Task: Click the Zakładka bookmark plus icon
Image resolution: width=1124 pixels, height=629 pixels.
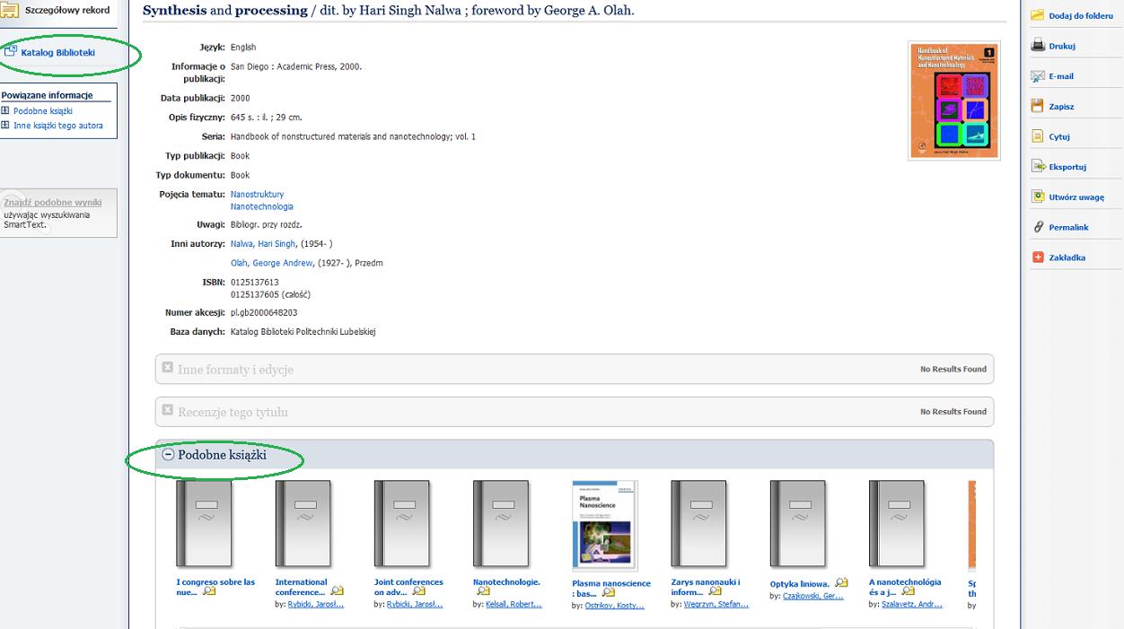Action: point(1037,258)
